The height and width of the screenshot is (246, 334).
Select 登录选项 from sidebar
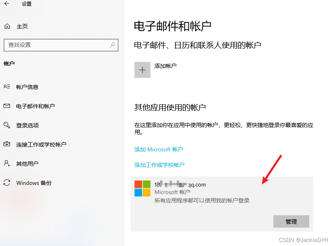tap(28, 125)
